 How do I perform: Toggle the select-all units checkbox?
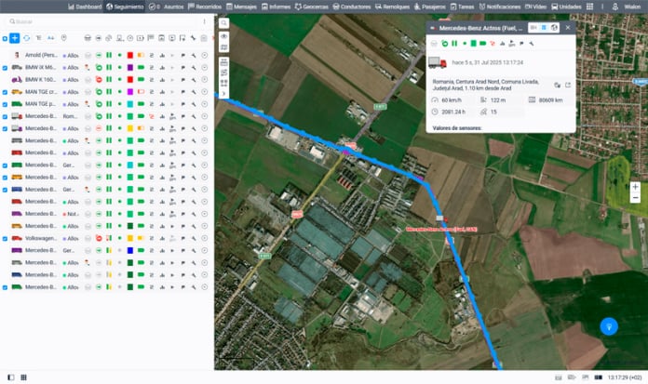point(4,38)
